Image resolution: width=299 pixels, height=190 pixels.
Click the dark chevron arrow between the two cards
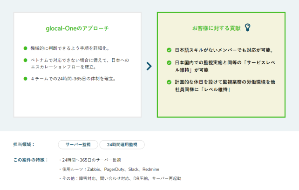[149, 66]
